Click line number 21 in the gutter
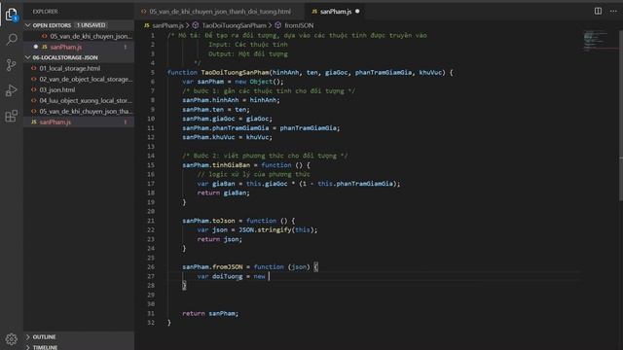 pos(151,221)
